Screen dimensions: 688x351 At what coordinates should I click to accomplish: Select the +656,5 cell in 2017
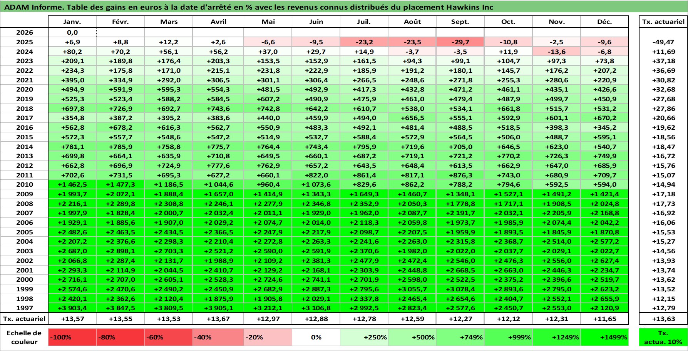(x=412, y=118)
